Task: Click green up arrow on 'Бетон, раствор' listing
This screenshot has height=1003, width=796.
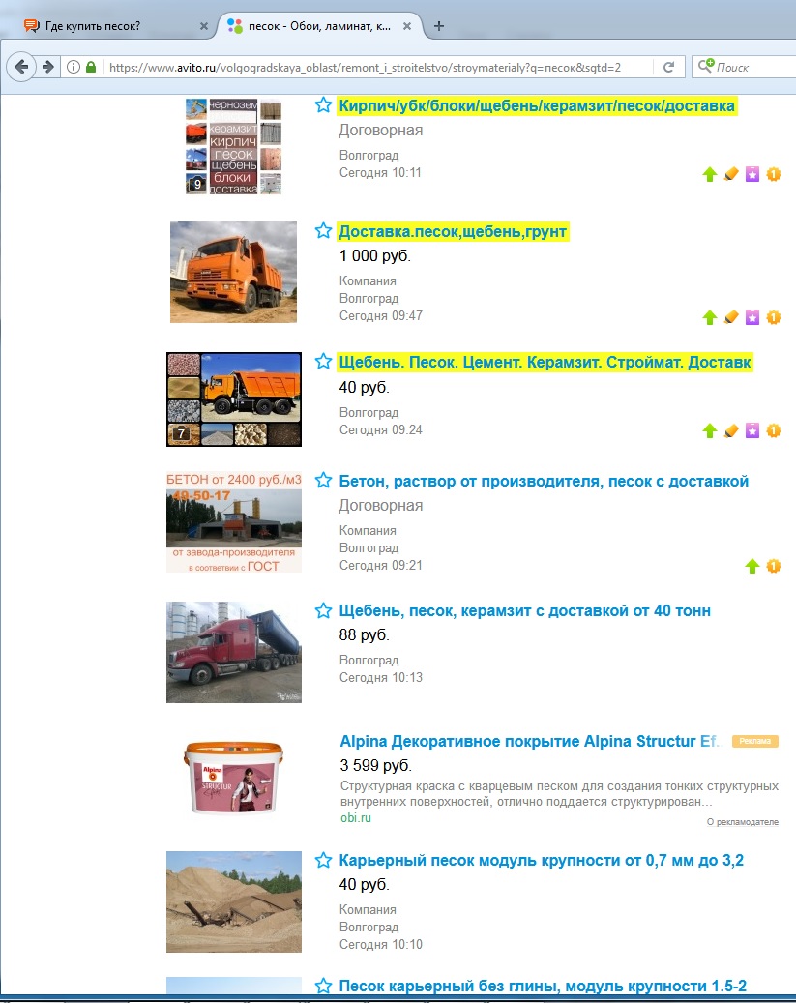Action: [x=752, y=566]
